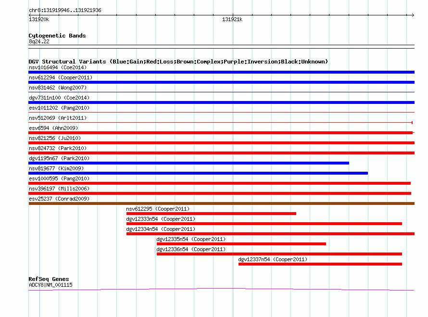Screen dimensions: 428x317
Task: Click the thin red line under esv1011202
Action: click(x=221, y=112)
